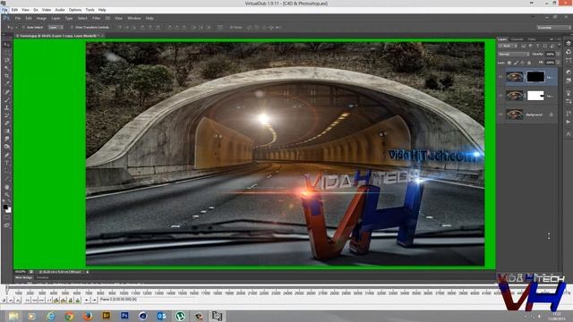
Task: Select the black layer mask thumbnail
Action: pyautogui.click(x=535, y=77)
